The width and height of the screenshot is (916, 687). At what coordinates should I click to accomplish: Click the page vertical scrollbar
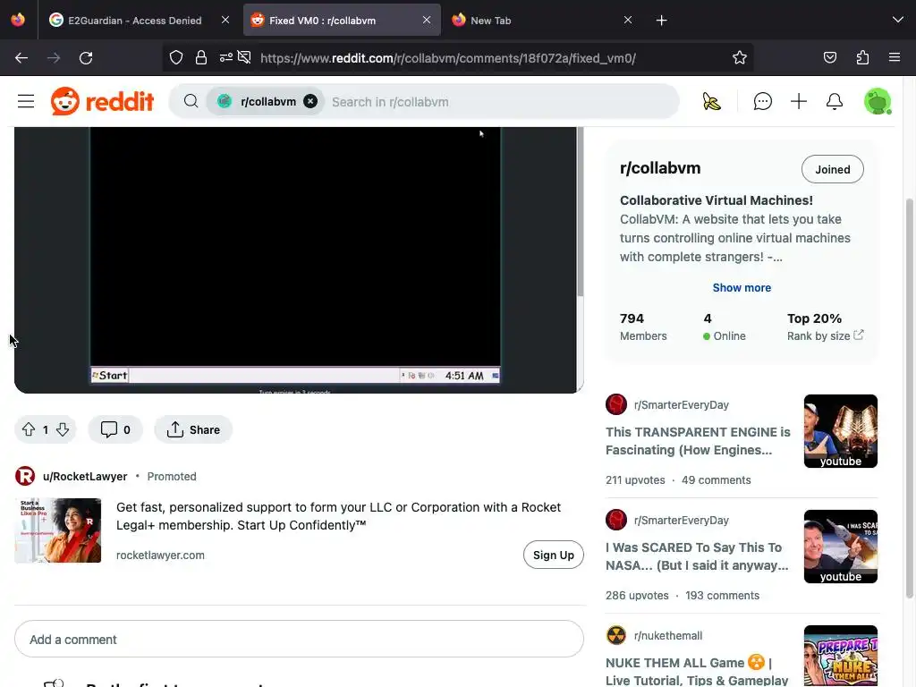coord(909,397)
